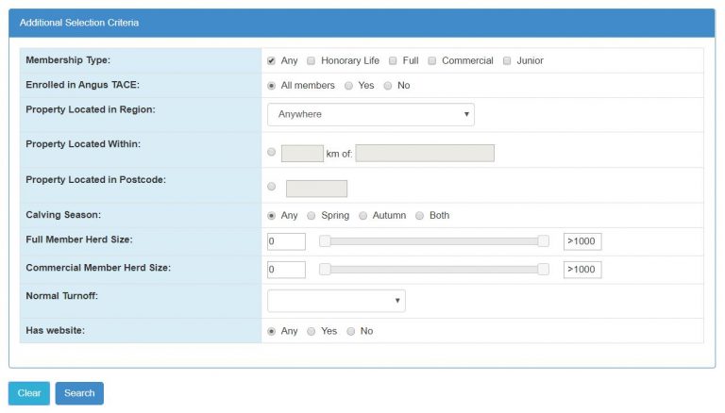Select Yes for Enrolled in Angus TACE
Image resolution: width=725 pixels, height=413 pixels.
pos(348,86)
